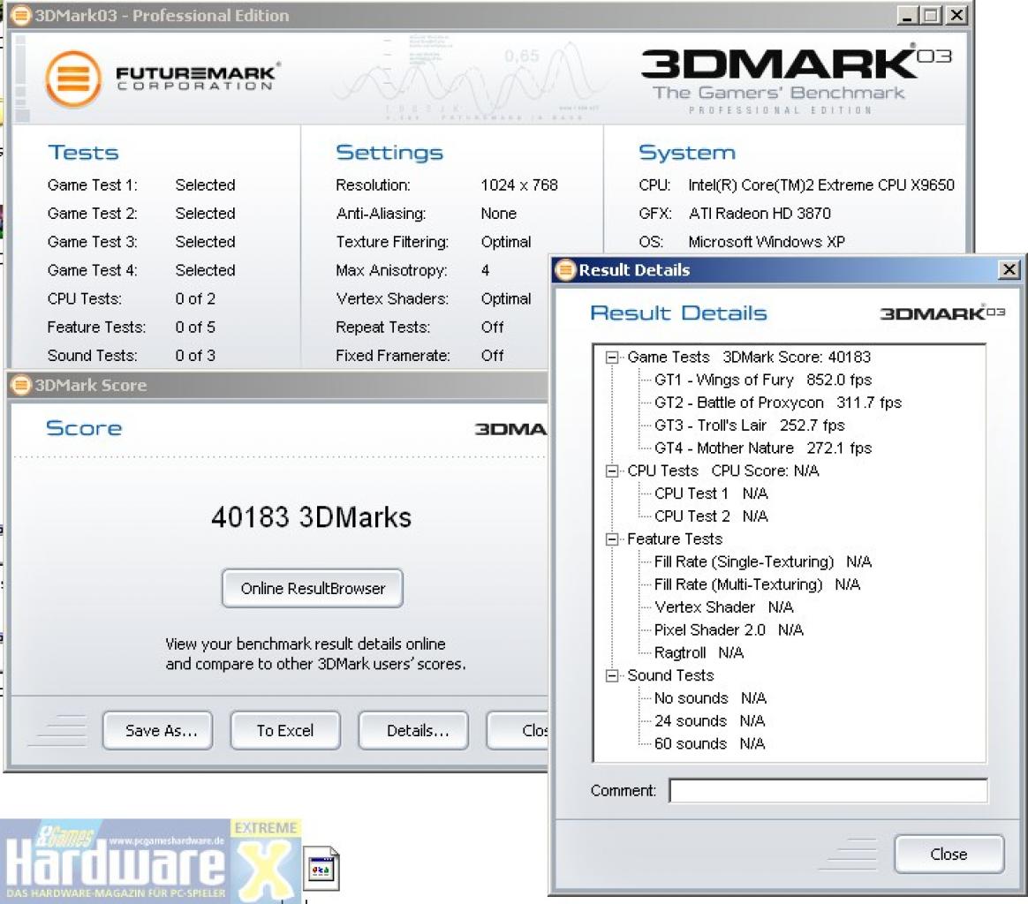Select the 24 sounds row
Viewport: 1028px width, 904px height.
(709, 721)
